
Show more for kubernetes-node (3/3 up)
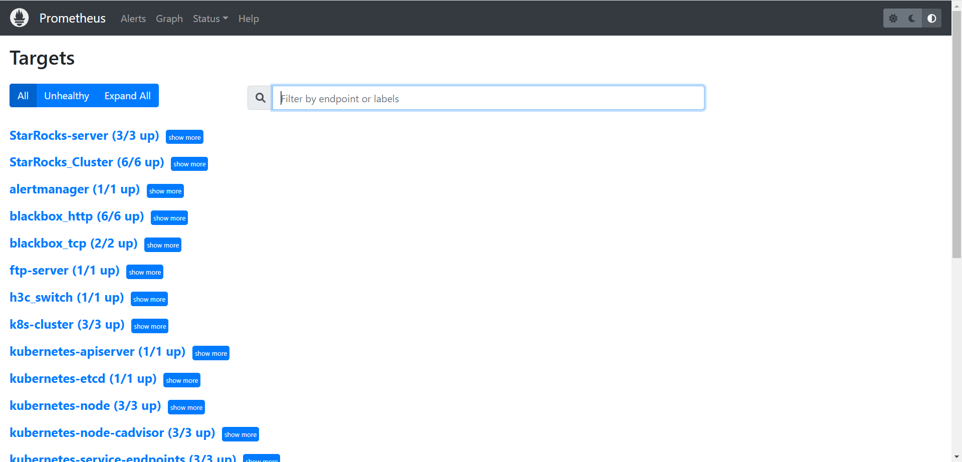186,407
